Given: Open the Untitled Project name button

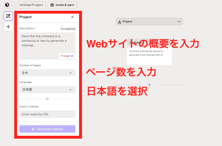Looking at the screenshot, I should tap(31, 5).
